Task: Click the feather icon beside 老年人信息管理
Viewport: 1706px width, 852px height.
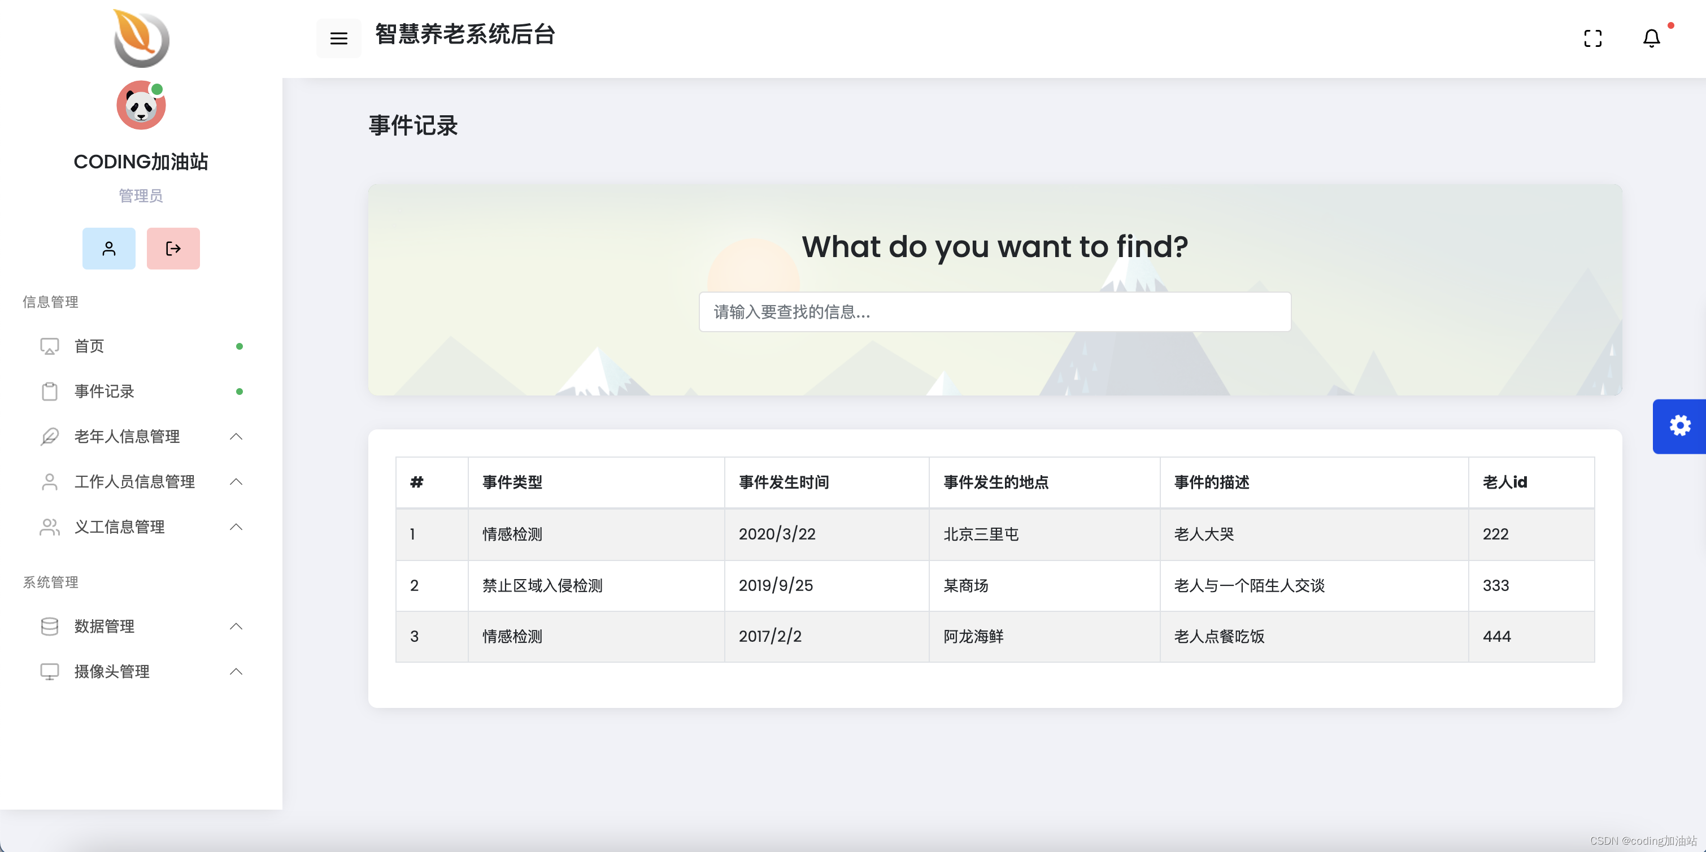Action: 50,437
